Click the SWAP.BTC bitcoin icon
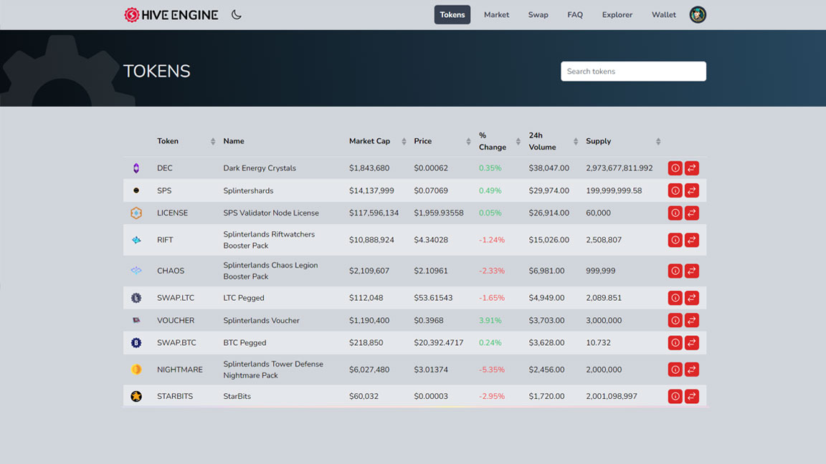Image resolution: width=826 pixels, height=464 pixels. 136,342
